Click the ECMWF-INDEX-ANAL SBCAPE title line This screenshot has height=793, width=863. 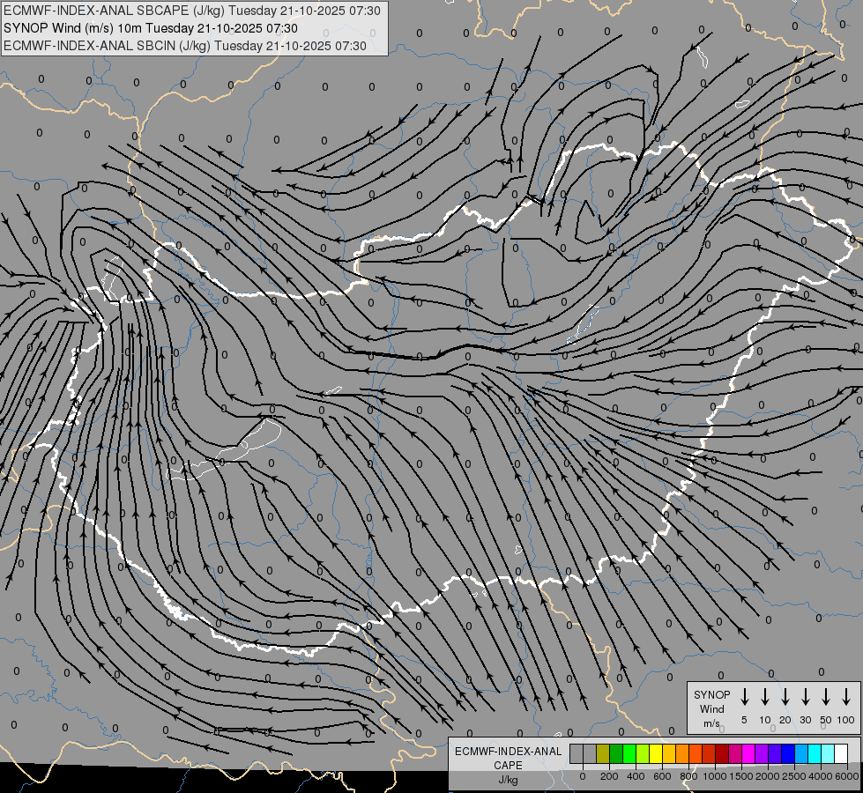tap(191, 11)
